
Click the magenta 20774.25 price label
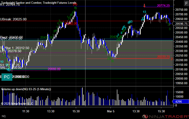[163, 5]
